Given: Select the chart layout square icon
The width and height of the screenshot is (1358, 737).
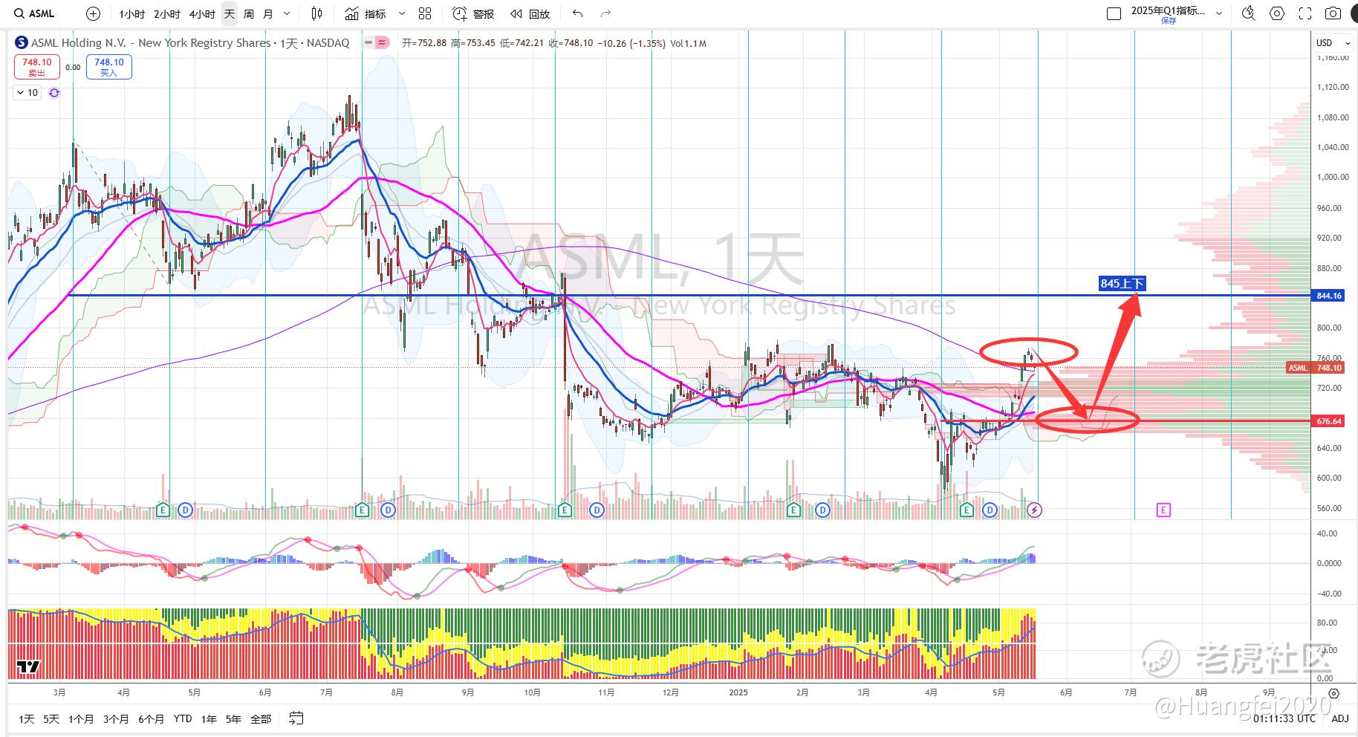Looking at the screenshot, I should (x=1114, y=13).
